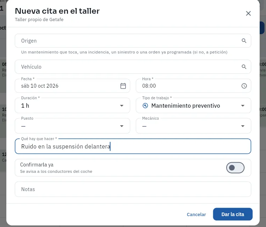
Task: Click the Dar la cita button
Action: tap(233, 214)
